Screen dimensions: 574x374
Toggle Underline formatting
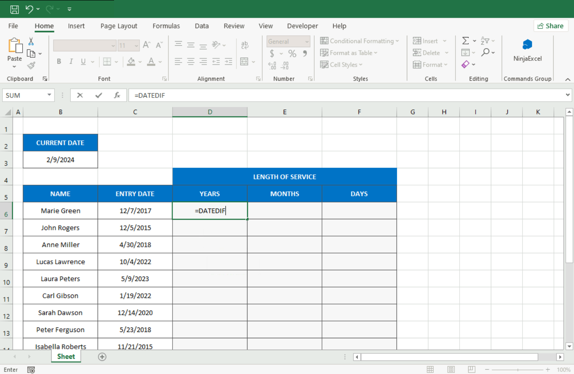click(x=83, y=61)
